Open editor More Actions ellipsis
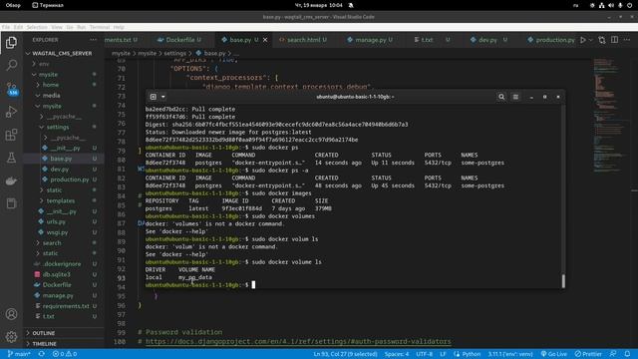Screen dimensions: 638x359 click(x=627, y=40)
